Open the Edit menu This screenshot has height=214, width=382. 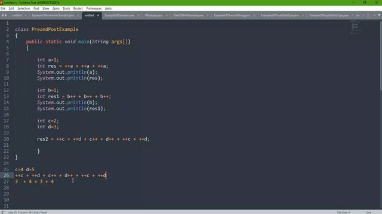(x=11, y=8)
